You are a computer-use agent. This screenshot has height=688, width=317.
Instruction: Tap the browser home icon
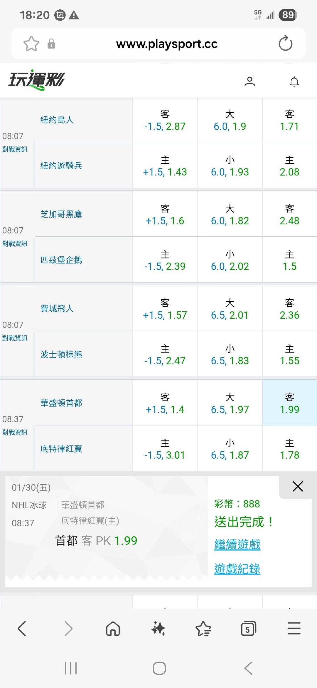click(x=113, y=629)
